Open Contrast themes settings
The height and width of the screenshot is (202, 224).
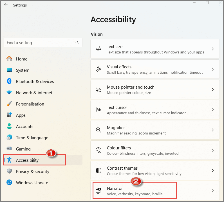(155, 170)
